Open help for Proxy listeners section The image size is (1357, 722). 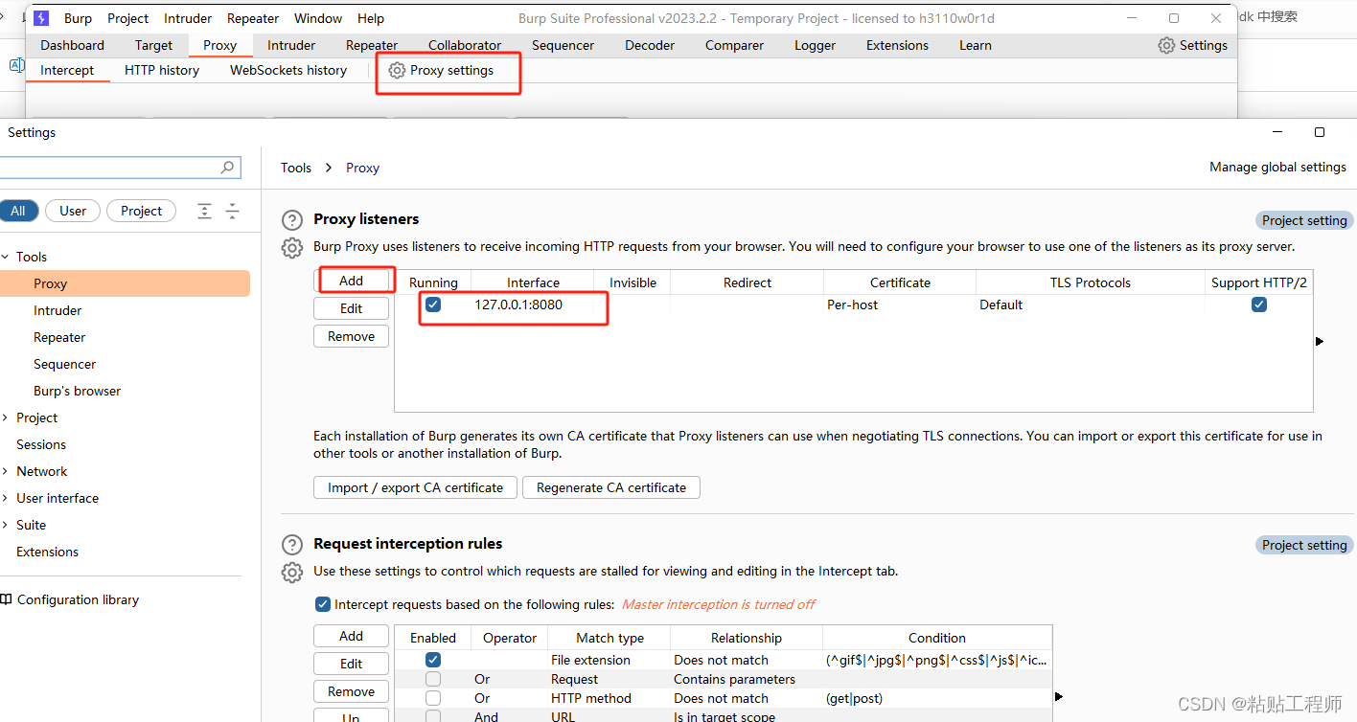tap(292, 219)
